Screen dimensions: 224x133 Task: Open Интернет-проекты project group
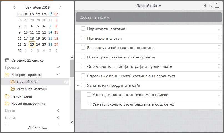(26, 75)
